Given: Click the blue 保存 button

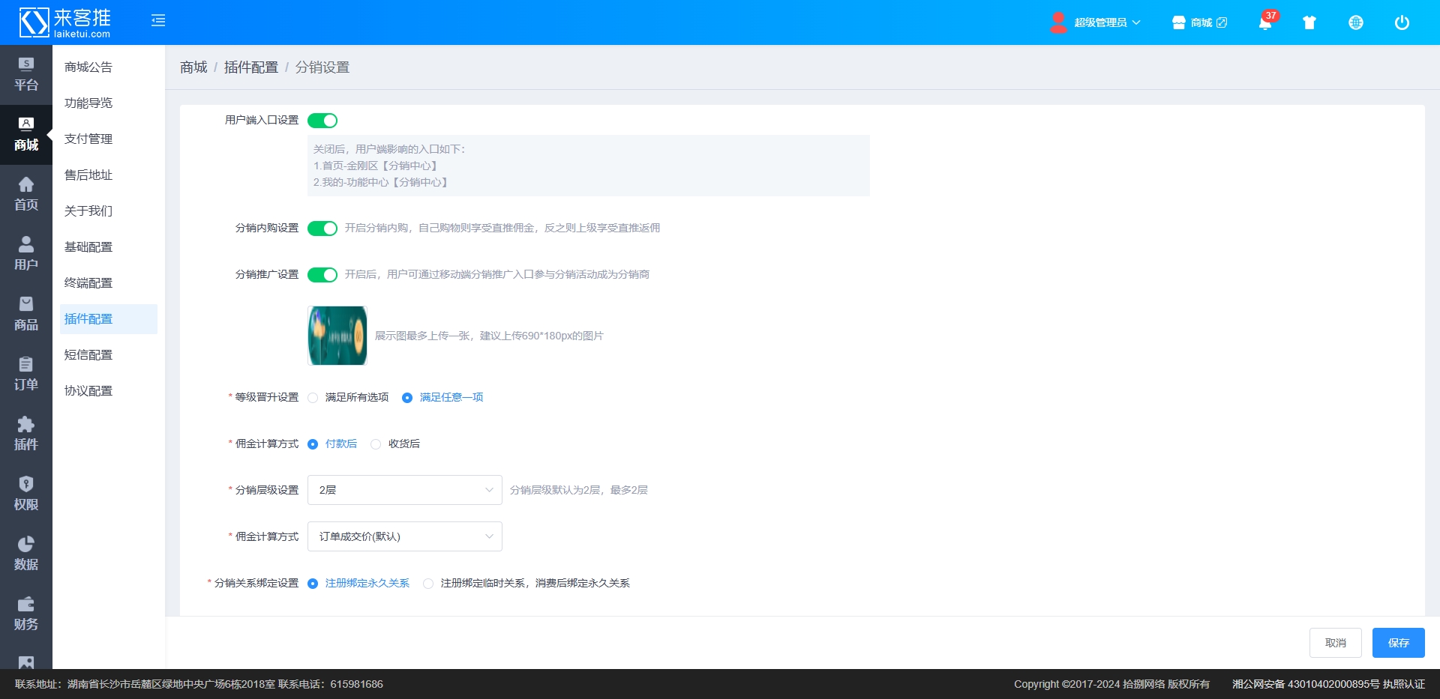Looking at the screenshot, I should pos(1398,643).
